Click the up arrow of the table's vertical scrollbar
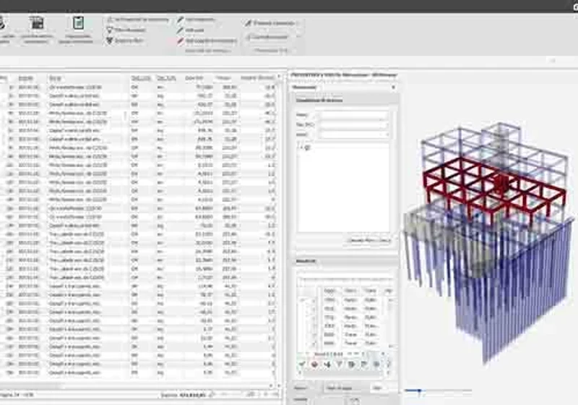Screen dimensions: 578x405 (x=279, y=77)
